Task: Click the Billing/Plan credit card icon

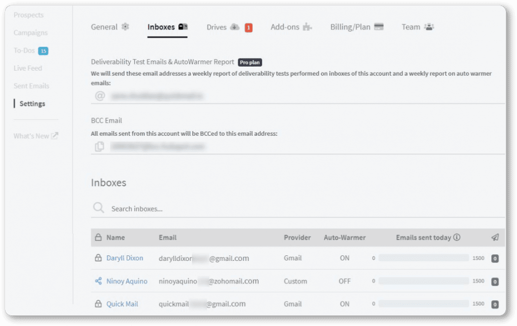Action: [x=379, y=26]
